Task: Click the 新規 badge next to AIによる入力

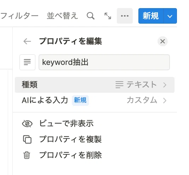Action: [80, 100]
